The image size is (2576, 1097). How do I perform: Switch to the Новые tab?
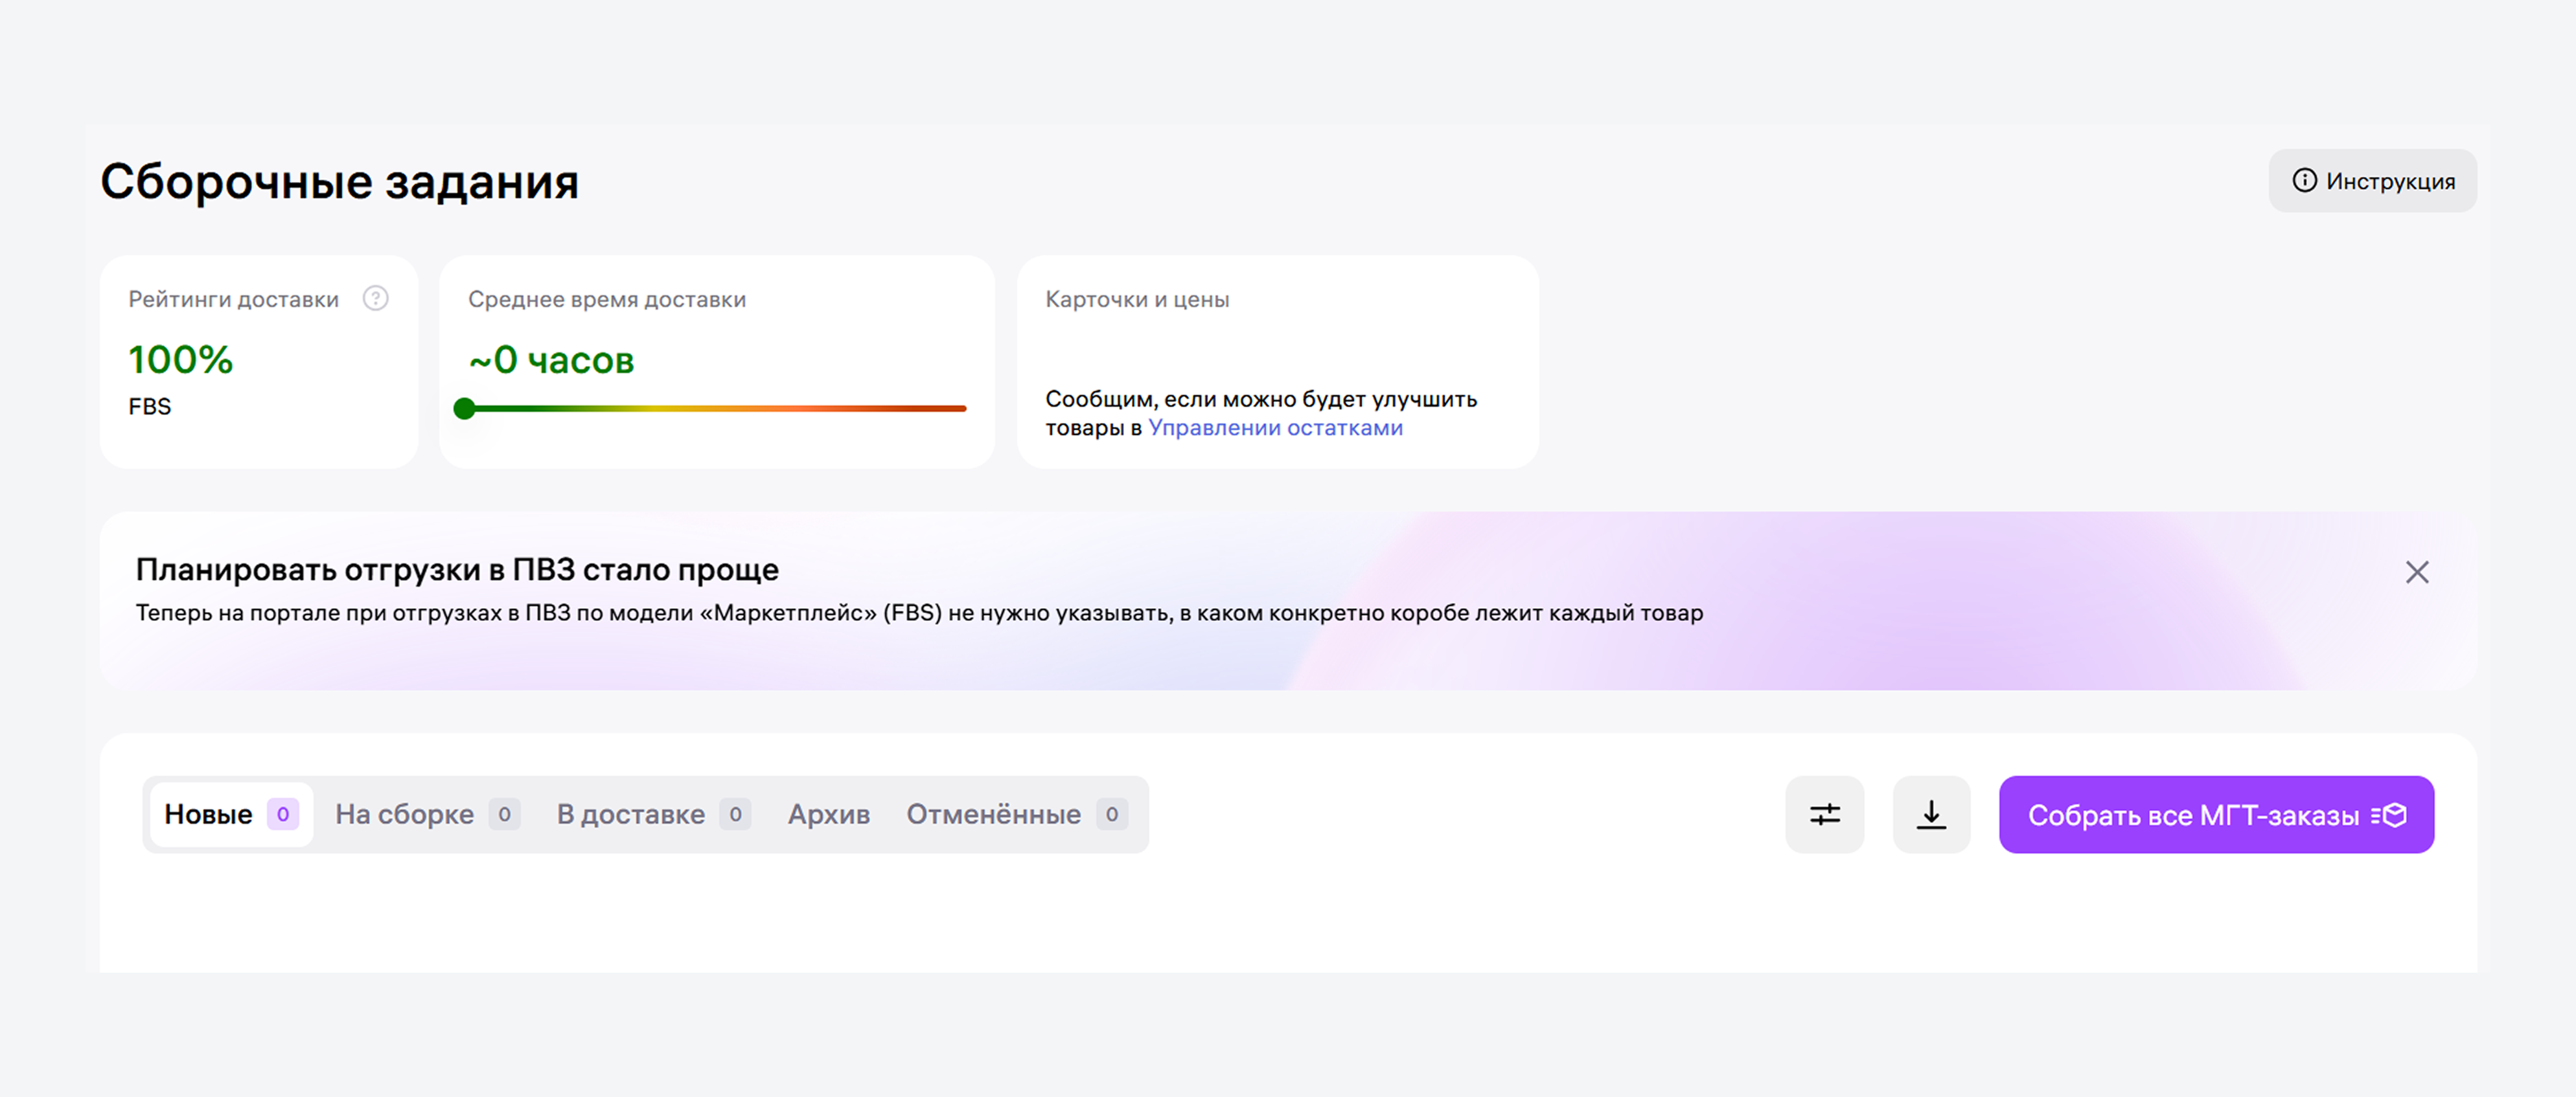click(x=209, y=814)
